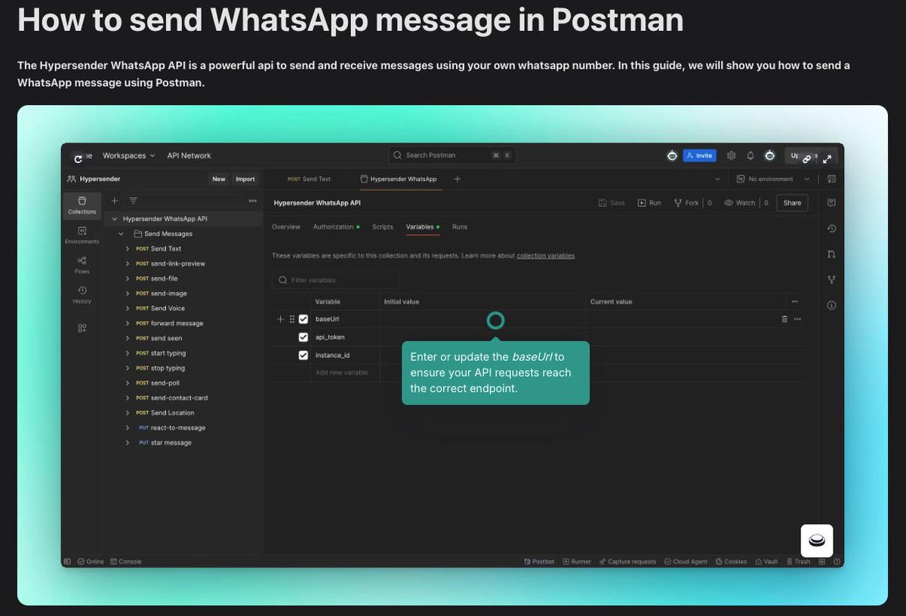906x616 pixels.
Task: Click the configure workspace sidebar grid icon
Action: point(82,328)
